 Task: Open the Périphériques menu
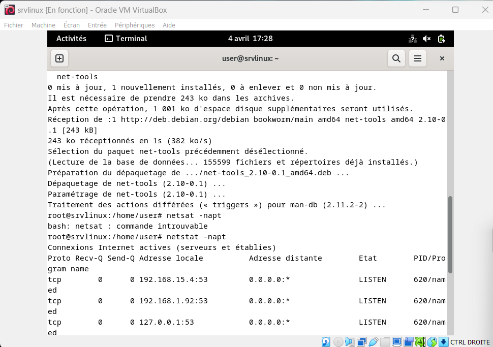click(x=134, y=25)
